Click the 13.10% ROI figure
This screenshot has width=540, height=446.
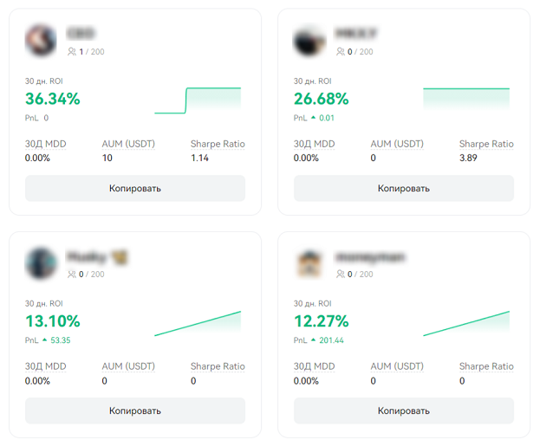click(x=53, y=321)
